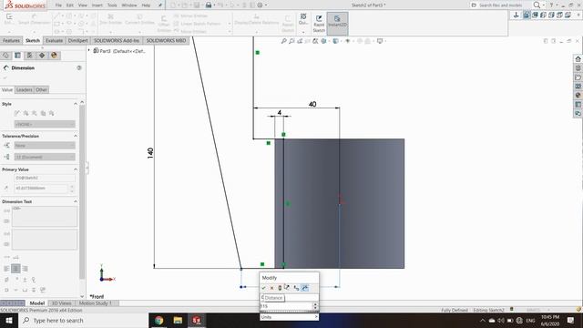Screen dimensions: 583x328
Task: Open the Tools menu
Action: [x=112, y=5]
